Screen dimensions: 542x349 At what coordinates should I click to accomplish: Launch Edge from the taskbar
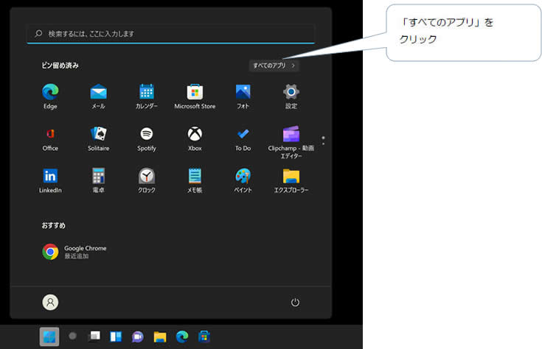(x=182, y=336)
